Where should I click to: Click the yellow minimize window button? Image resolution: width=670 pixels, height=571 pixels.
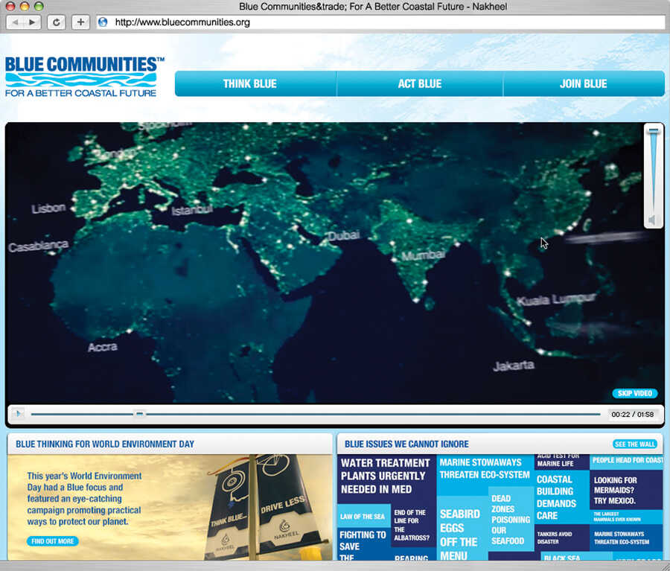(24, 6)
